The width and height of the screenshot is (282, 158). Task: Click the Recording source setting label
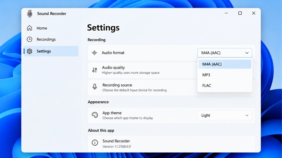coord(117,85)
